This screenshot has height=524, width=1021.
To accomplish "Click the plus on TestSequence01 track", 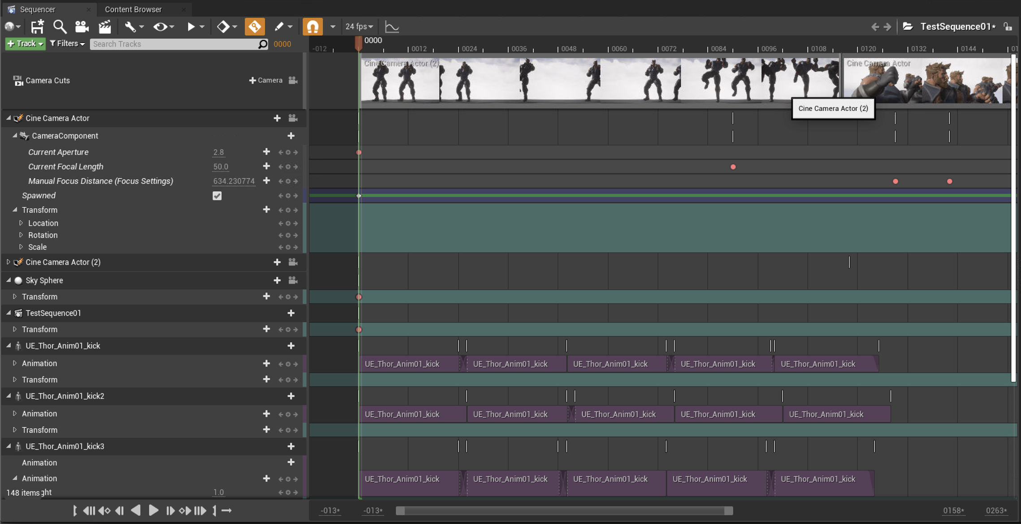I will 291,313.
